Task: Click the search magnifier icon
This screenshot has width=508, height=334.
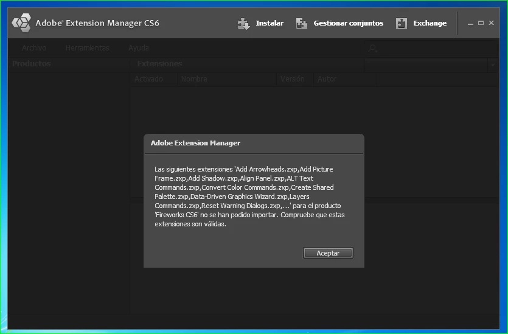Action: point(372,49)
